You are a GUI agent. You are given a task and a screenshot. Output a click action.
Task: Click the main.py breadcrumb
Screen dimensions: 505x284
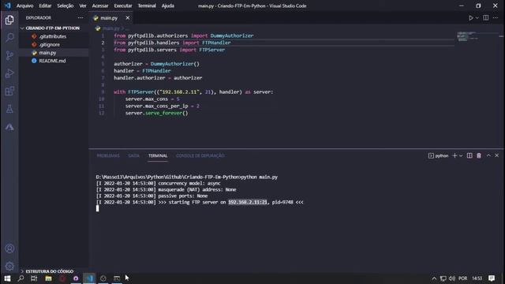(x=110, y=28)
